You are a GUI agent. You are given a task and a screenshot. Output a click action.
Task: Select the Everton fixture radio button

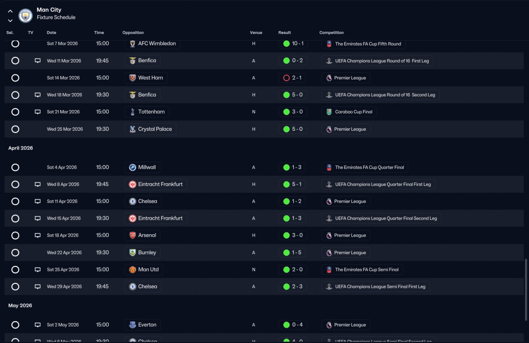pos(15,325)
